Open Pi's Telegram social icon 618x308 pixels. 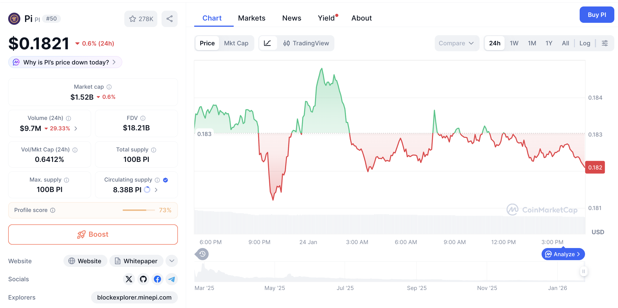(x=171, y=279)
